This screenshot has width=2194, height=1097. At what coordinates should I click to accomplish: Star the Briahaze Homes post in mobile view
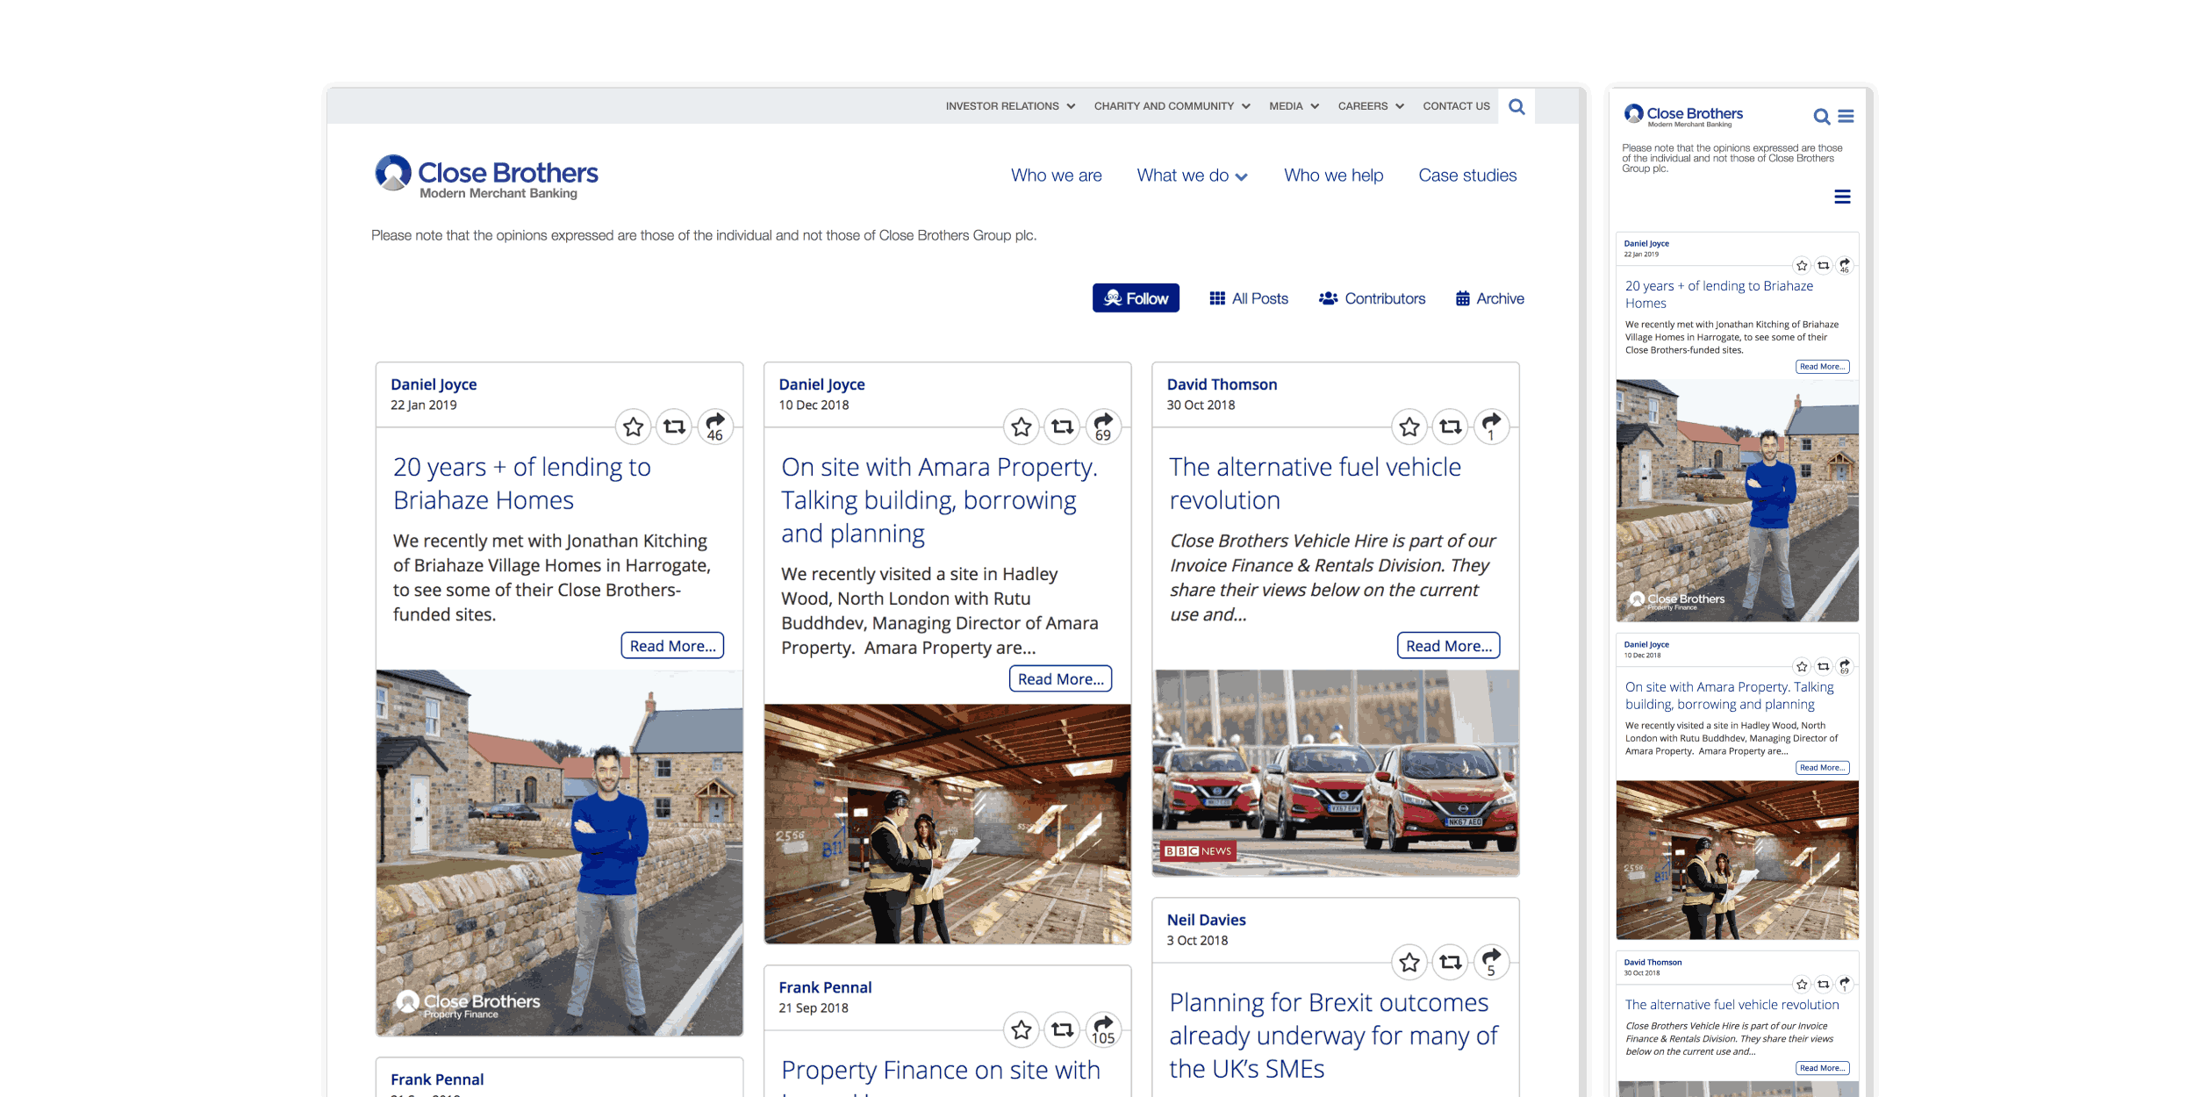1802,266
